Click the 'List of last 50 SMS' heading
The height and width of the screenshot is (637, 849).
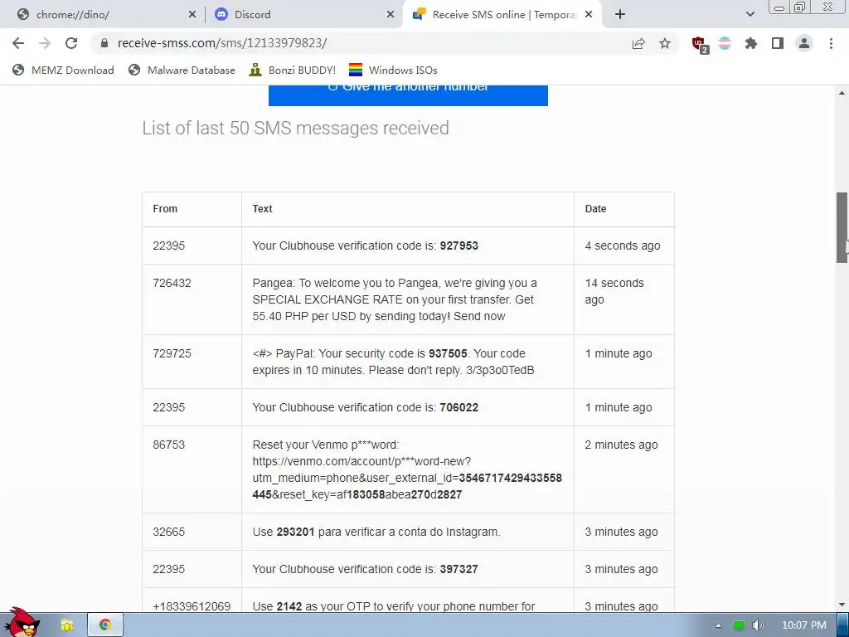pyautogui.click(x=296, y=129)
